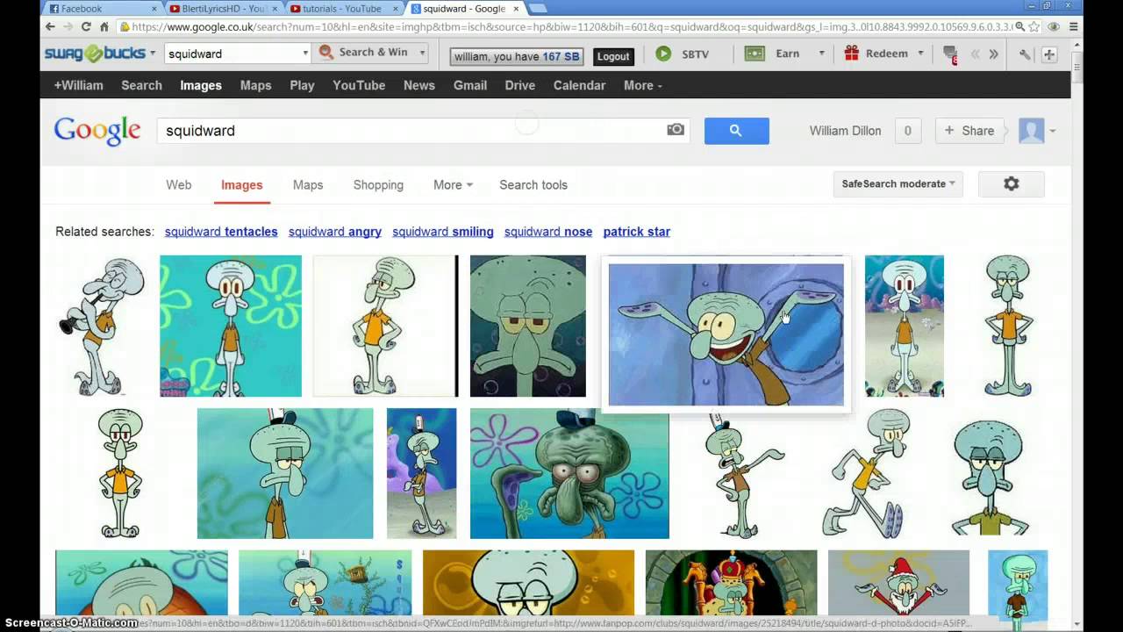The height and width of the screenshot is (632, 1123).
Task: Open the enlarged Squidward window image
Action: pos(726,334)
